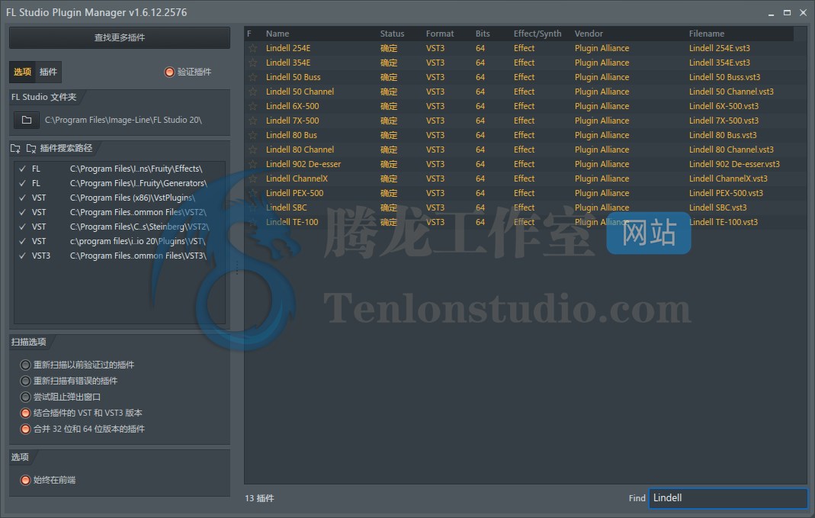Enable 重新扫描有错误的插件 option
The height and width of the screenshot is (518, 815).
click(25, 381)
